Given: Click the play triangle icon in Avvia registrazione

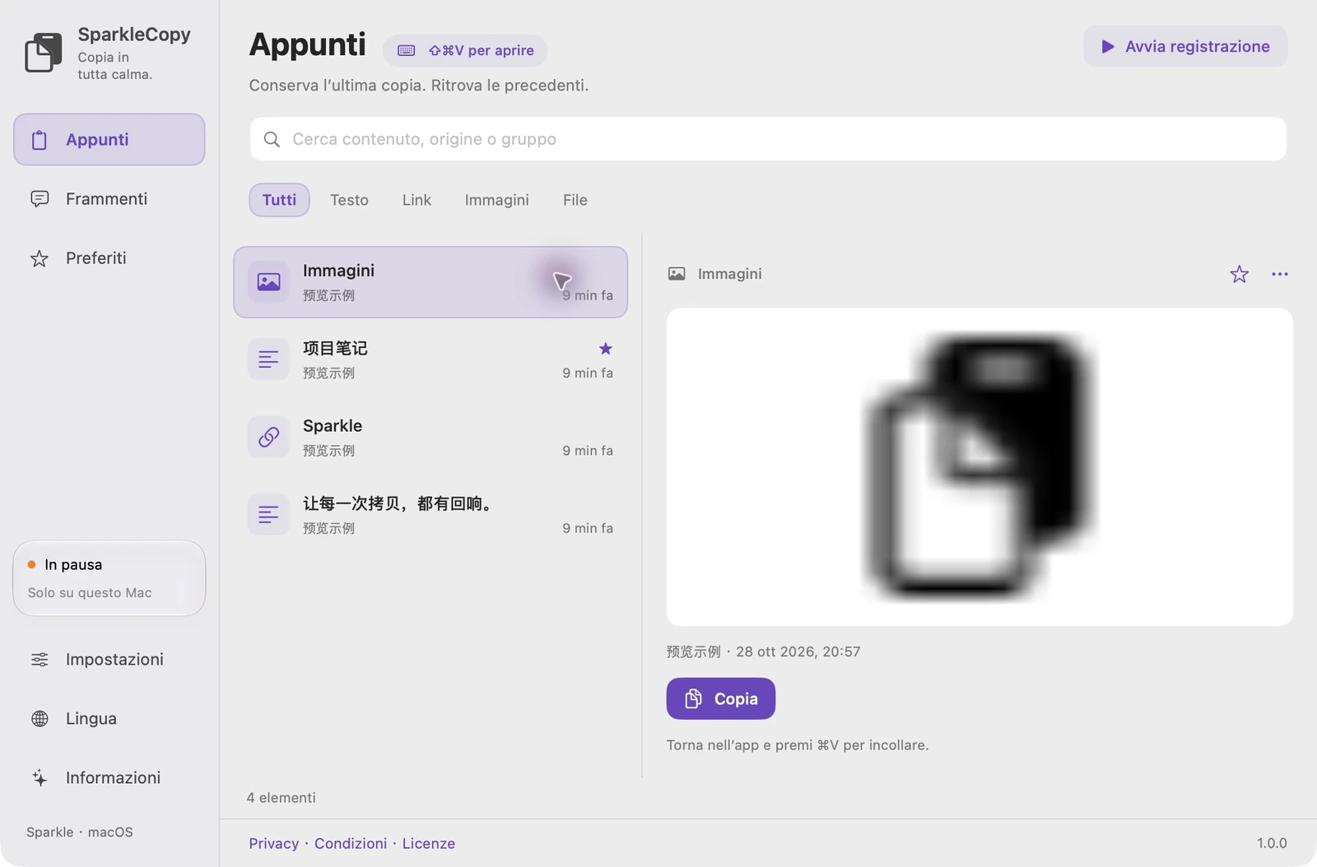Looking at the screenshot, I should [x=1108, y=47].
